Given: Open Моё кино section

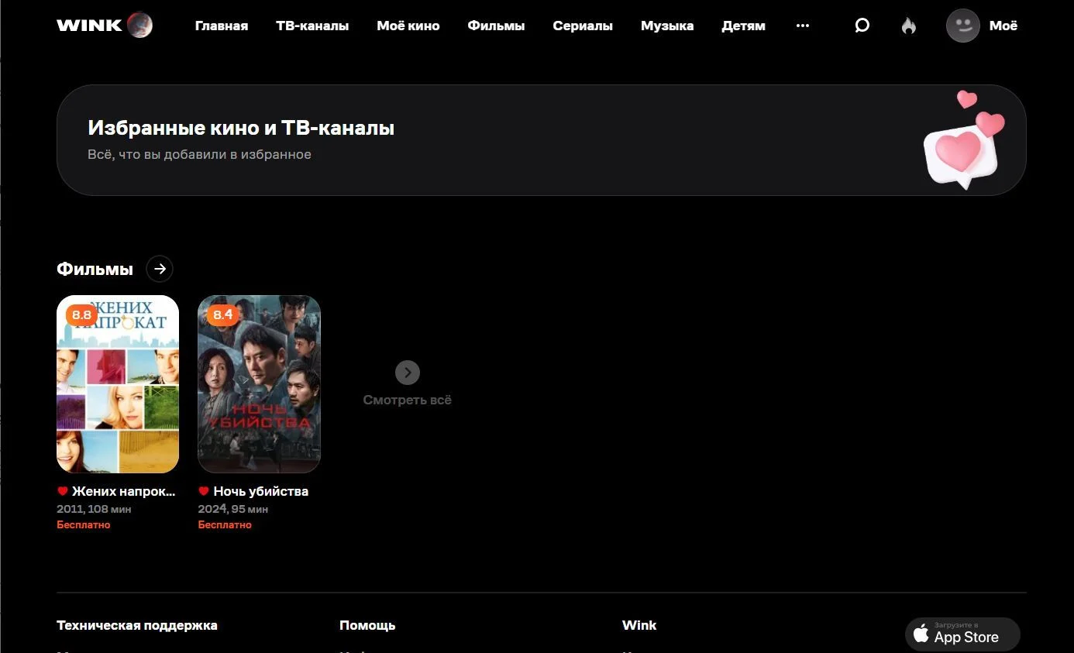Looking at the screenshot, I should [x=408, y=26].
